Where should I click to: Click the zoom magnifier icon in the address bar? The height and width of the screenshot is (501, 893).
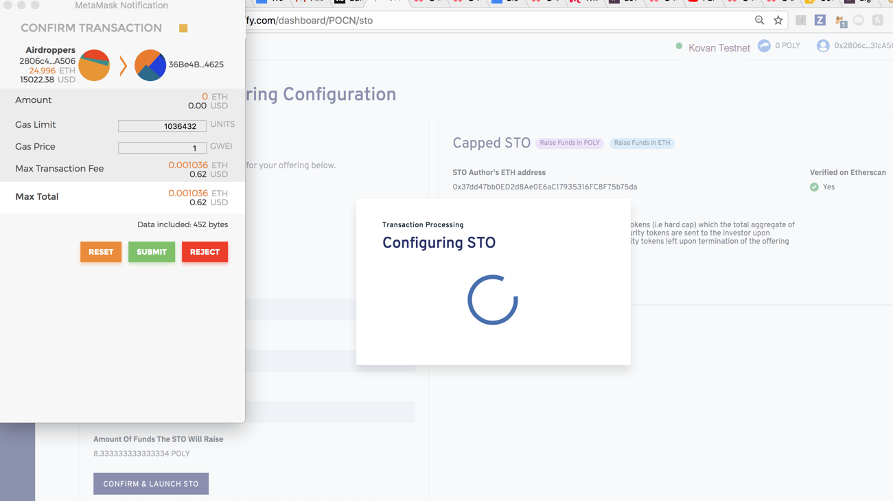759,20
